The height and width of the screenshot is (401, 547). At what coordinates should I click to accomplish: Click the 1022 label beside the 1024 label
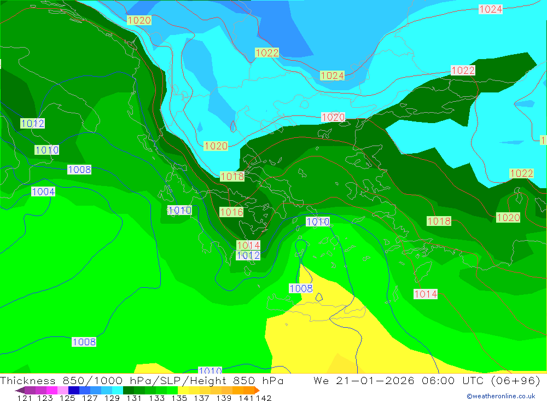coord(267,53)
